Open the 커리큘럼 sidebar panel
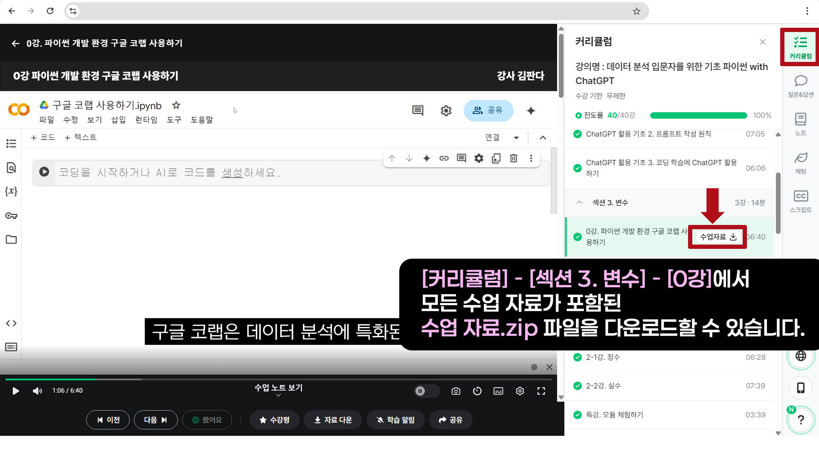The height and width of the screenshot is (461, 819). point(800,47)
